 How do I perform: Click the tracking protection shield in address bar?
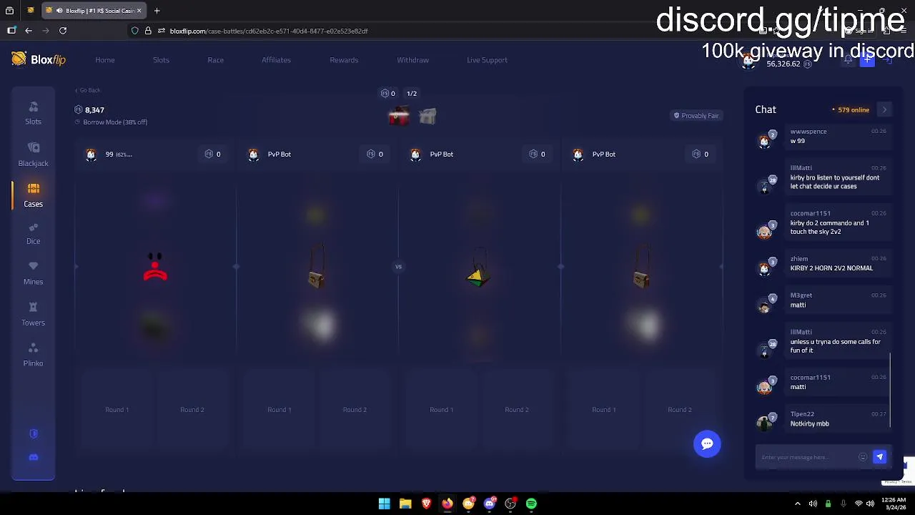135,31
